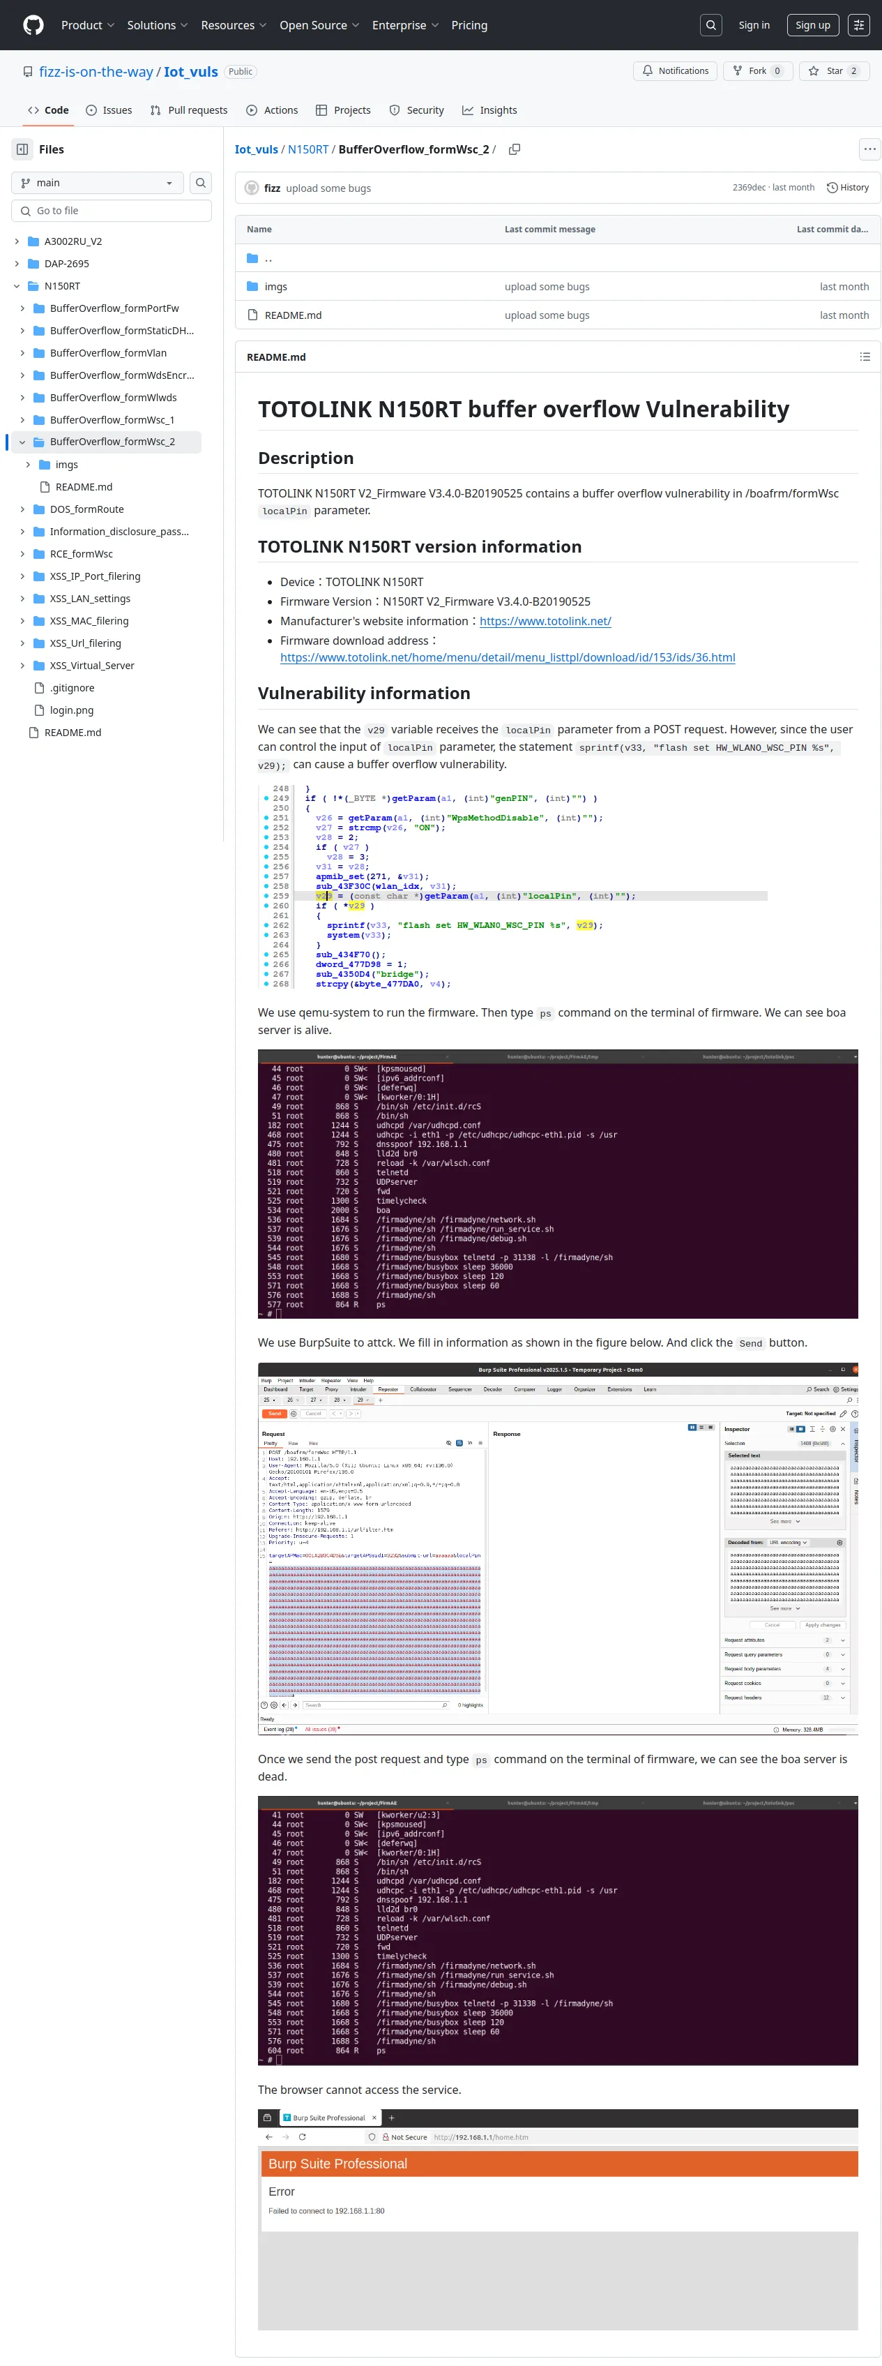
Task: Switch to the Insights tab
Action: 489,110
